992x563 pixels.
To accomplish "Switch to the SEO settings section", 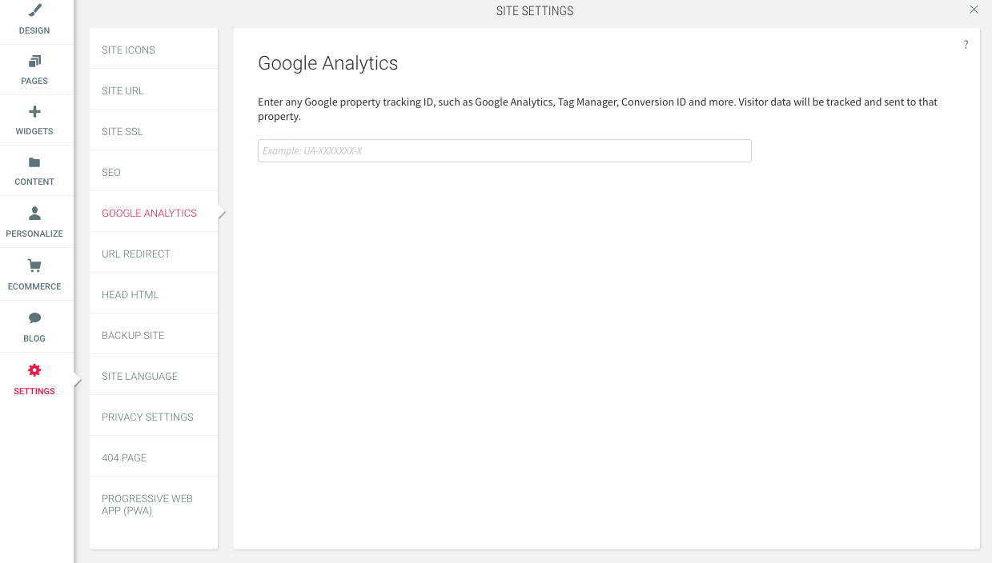I will [154, 172].
